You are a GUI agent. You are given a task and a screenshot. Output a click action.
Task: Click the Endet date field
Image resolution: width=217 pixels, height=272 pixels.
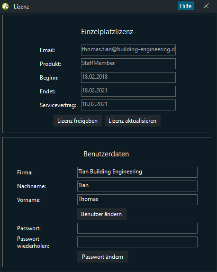[128, 91]
